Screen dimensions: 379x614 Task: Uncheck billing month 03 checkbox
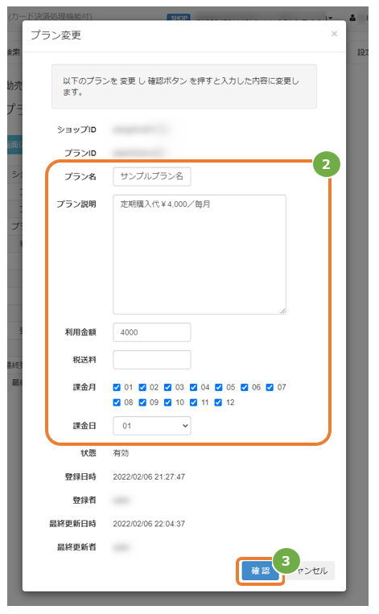(x=167, y=387)
